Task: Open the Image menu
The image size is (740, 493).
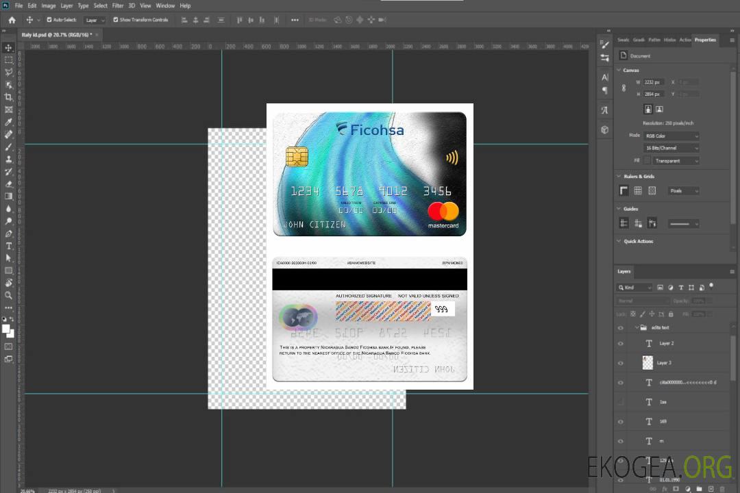Action: coord(49,5)
